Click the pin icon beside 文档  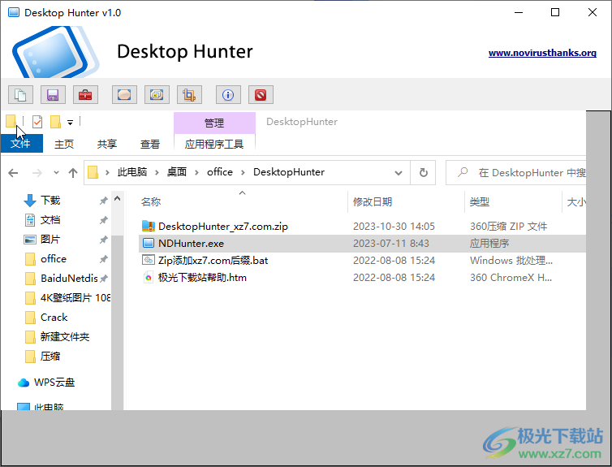pos(103,220)
